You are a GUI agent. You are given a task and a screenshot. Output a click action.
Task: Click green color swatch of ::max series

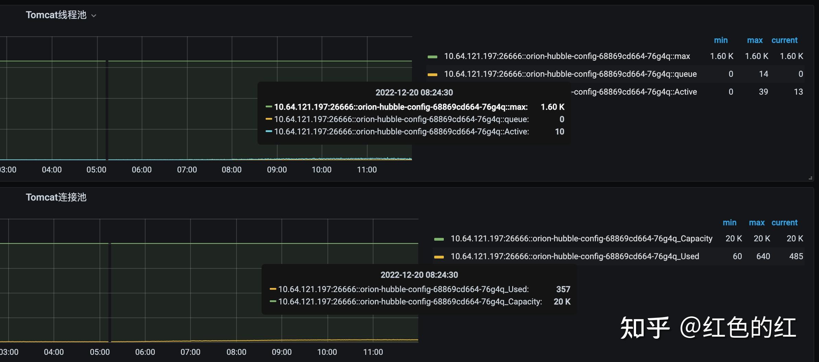coord(432,57)
